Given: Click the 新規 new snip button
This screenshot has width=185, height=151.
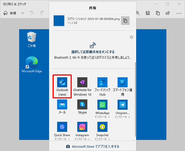Looking at the screenshot, I should click(10, 13).
